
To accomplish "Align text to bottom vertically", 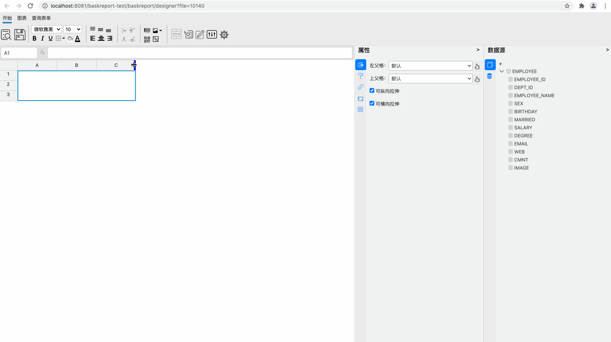I will pyautogui.click(x=109, y=30).
